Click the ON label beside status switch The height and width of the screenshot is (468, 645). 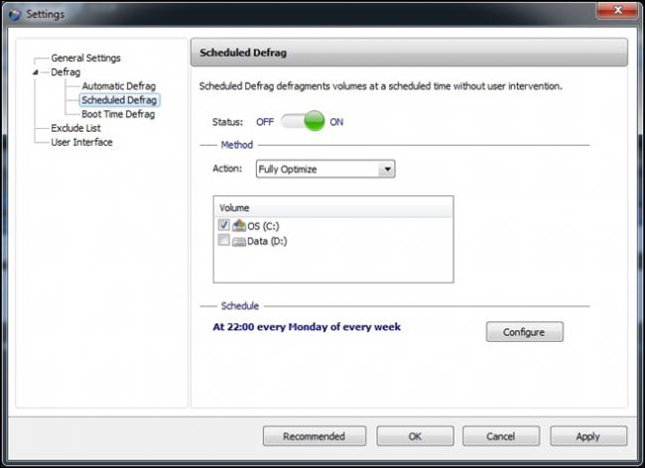[x=336, y=122]
